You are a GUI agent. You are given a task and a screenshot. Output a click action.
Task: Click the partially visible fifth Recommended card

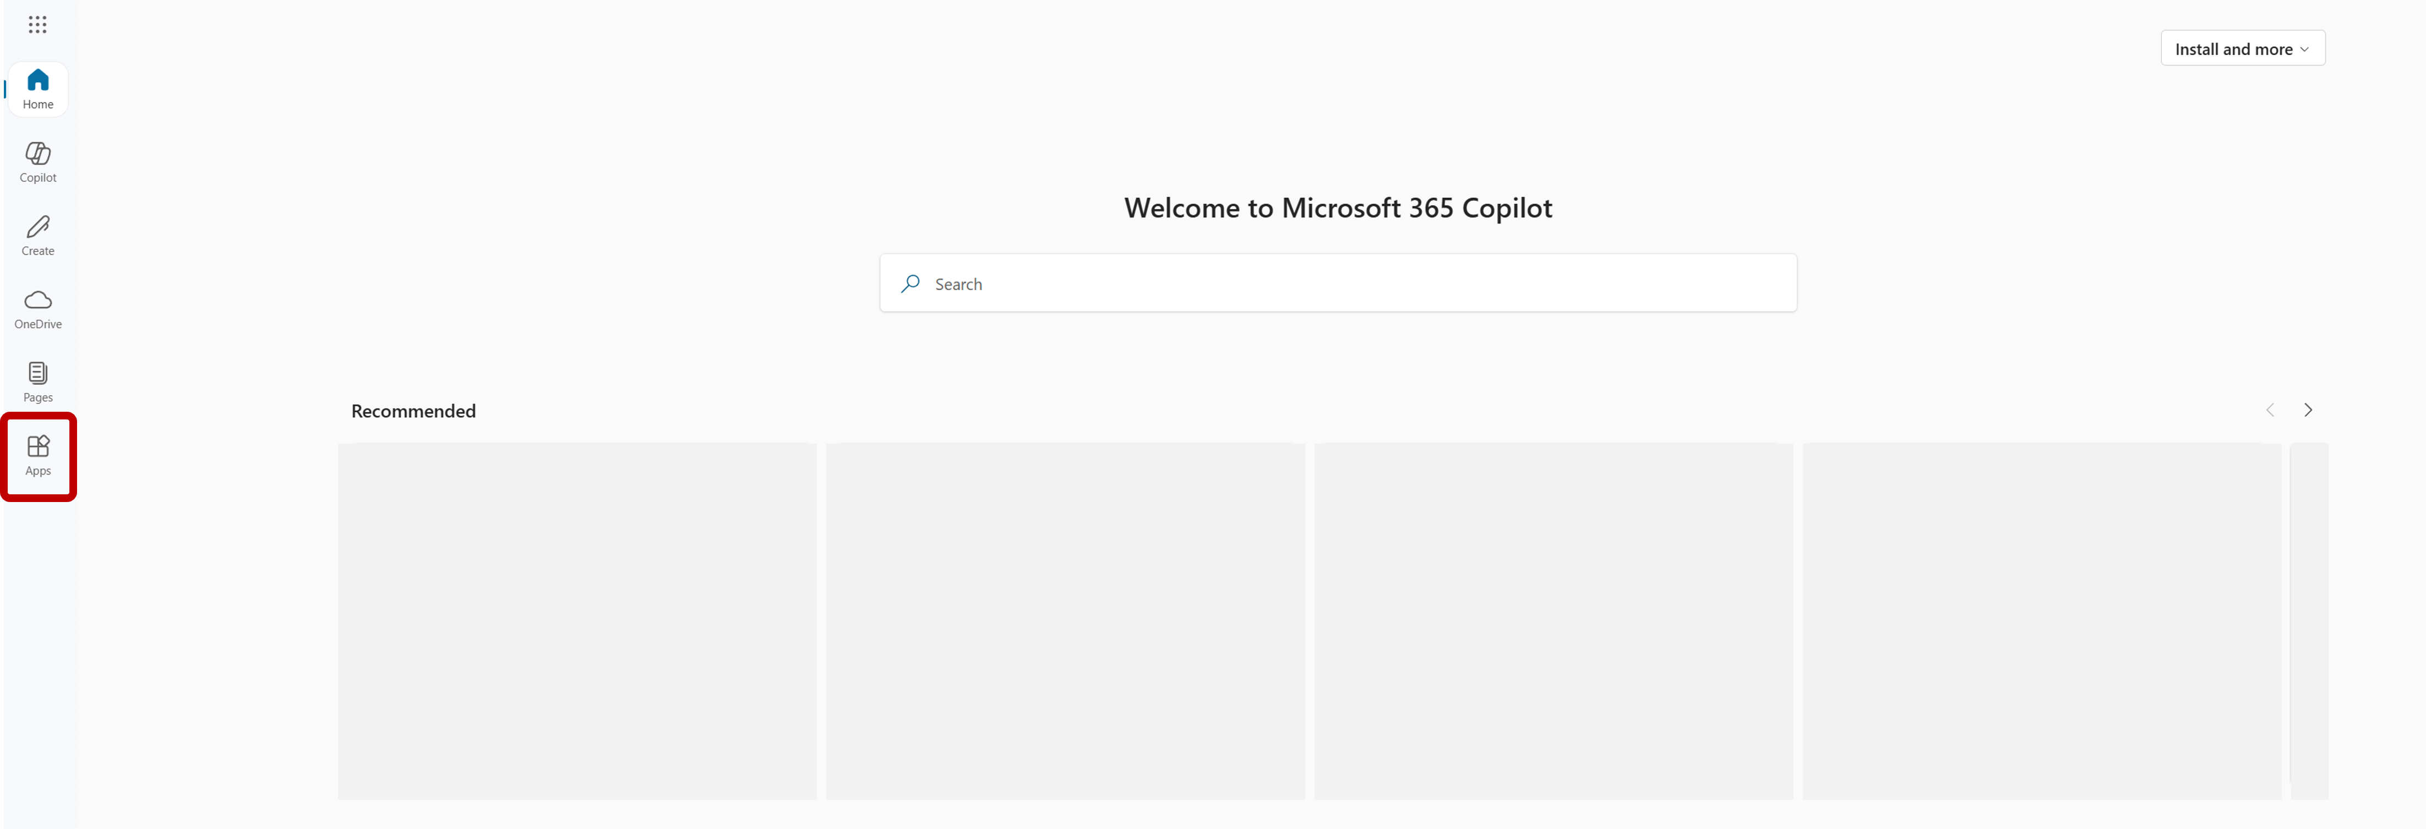point(2309,621)
